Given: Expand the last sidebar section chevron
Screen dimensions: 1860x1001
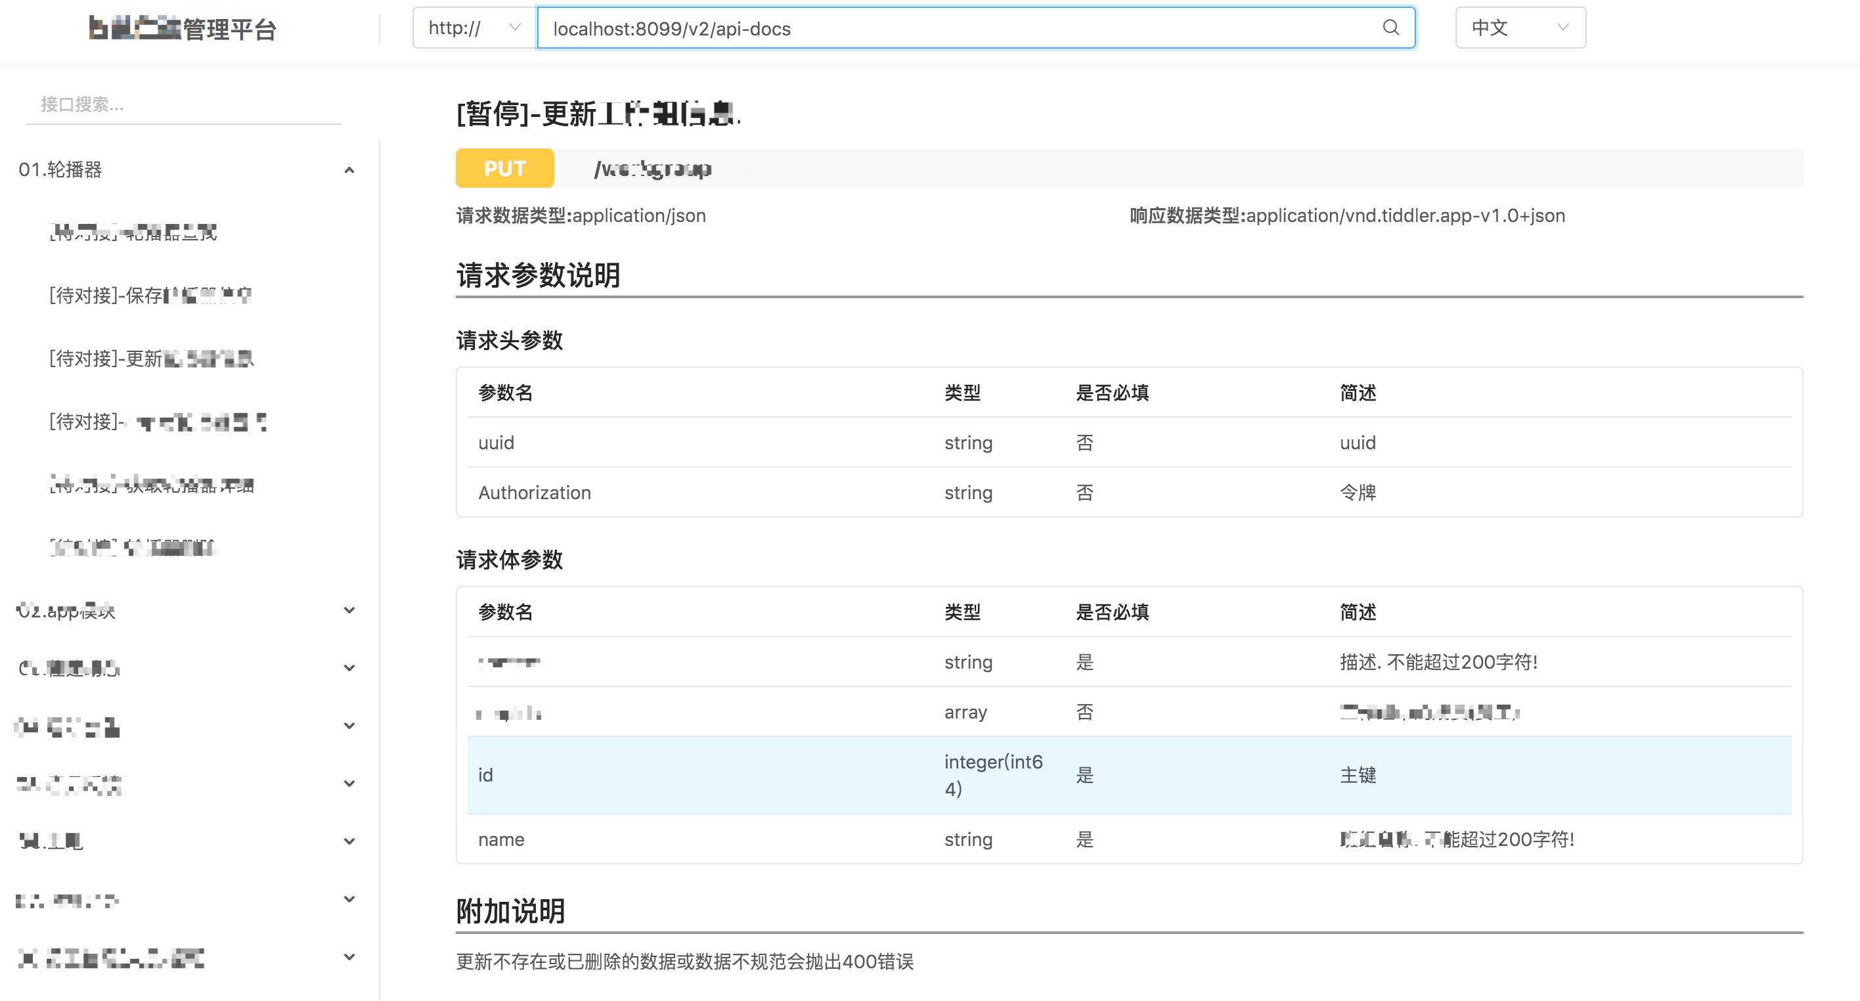Looking at the screenshot, I should coord(349,957).
